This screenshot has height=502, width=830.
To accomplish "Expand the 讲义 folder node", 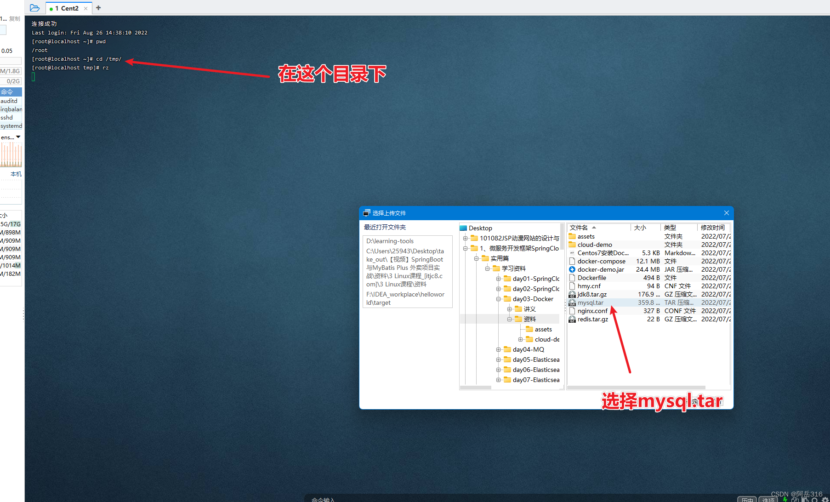I will coord(509,309).
